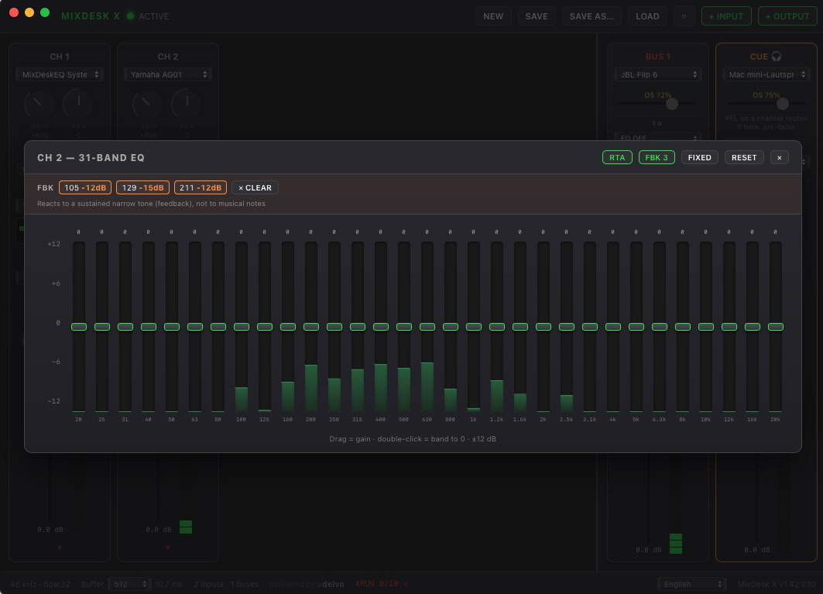Open the CUE Mac mini-Lautspr dropdown
Image resolution: width=823 pixels, height=594 pixels.
point(766,74)
